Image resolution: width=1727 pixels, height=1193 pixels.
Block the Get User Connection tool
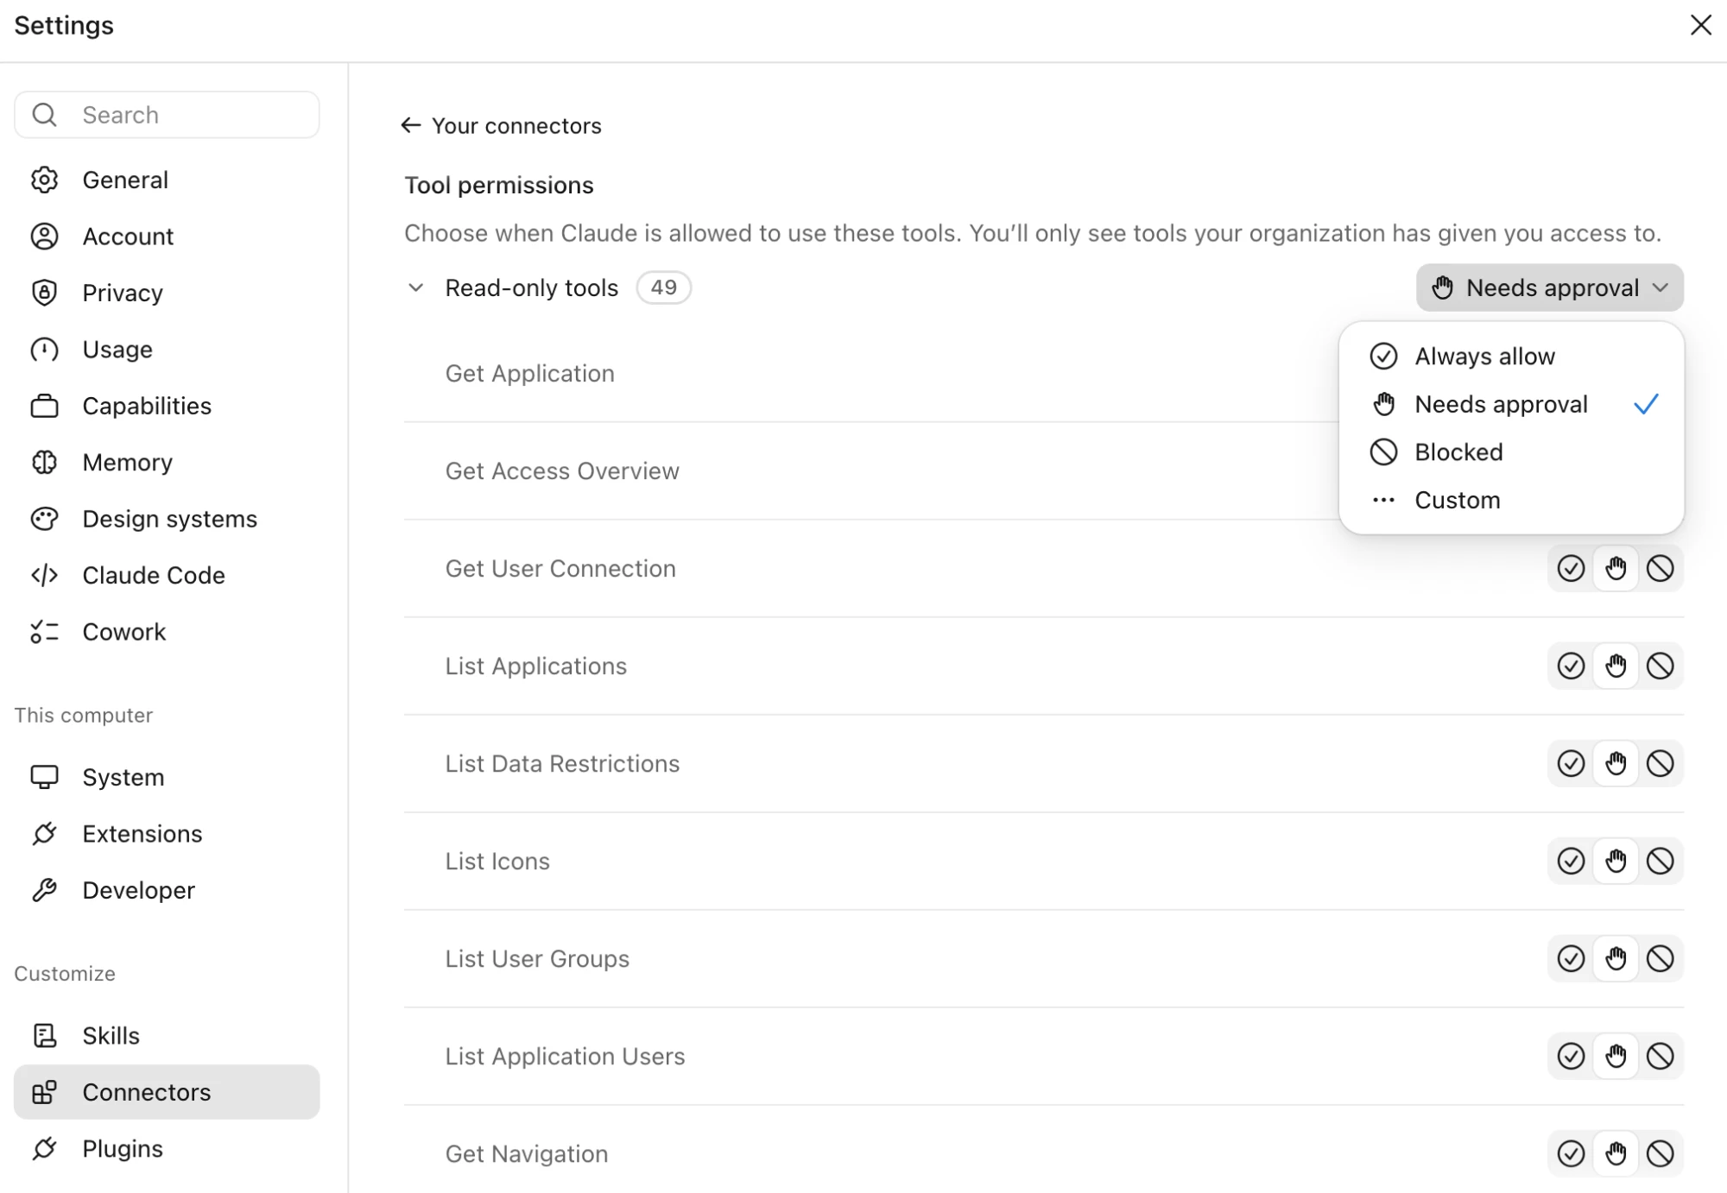pos(1660,568)
